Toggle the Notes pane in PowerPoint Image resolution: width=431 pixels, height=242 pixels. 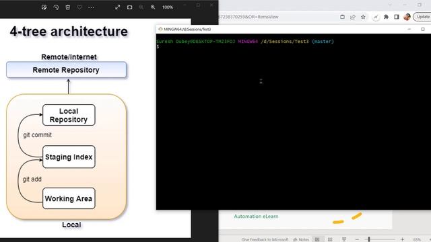click(x=301, y=239)
